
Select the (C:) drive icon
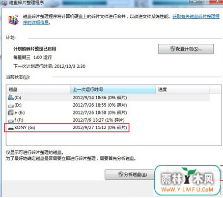click(x=11, y=97)
